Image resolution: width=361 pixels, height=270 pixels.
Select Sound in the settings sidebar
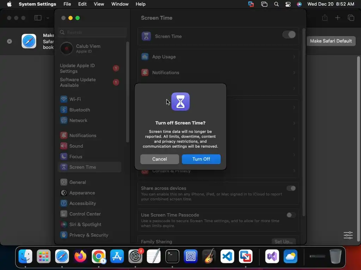pos(90,146)
